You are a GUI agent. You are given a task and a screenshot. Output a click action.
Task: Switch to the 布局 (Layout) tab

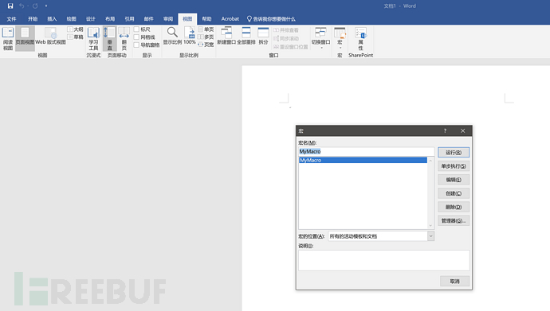tap(110, 19)
